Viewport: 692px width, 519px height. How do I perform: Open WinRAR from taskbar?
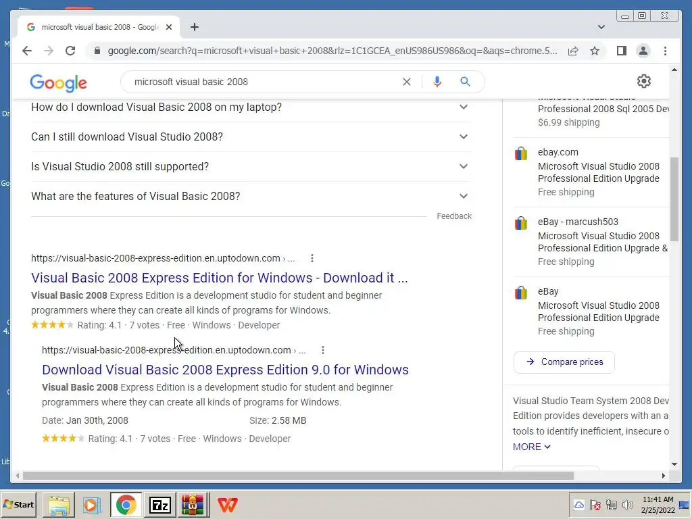pos(193,505)
